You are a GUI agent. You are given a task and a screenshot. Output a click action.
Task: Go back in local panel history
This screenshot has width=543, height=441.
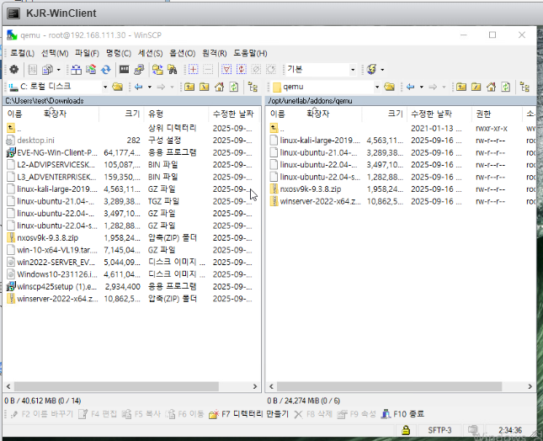(139, 87)
